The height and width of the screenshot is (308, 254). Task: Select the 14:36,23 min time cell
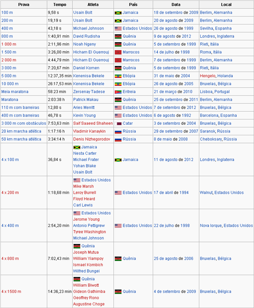coord(60,291)
